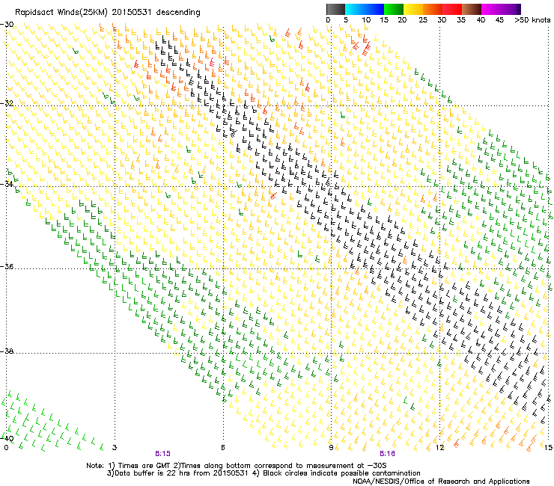Click the latitude label -32
554x486 pixels.
(x=7, y=103)
